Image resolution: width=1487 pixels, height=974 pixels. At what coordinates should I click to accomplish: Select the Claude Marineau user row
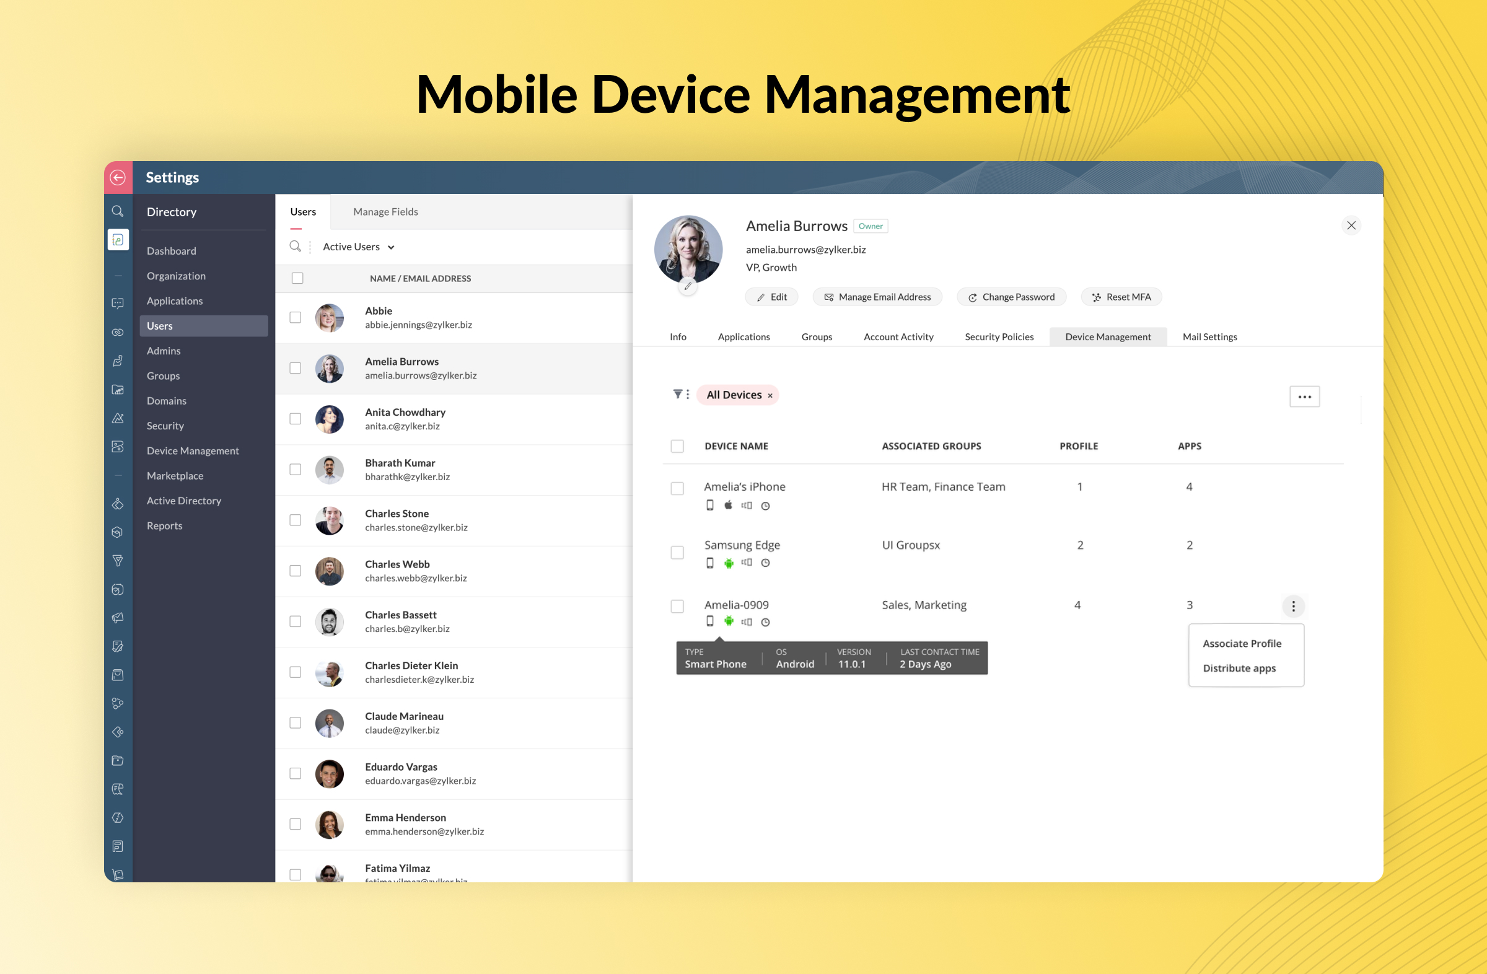pyautogui.click(x=454, y=724)
